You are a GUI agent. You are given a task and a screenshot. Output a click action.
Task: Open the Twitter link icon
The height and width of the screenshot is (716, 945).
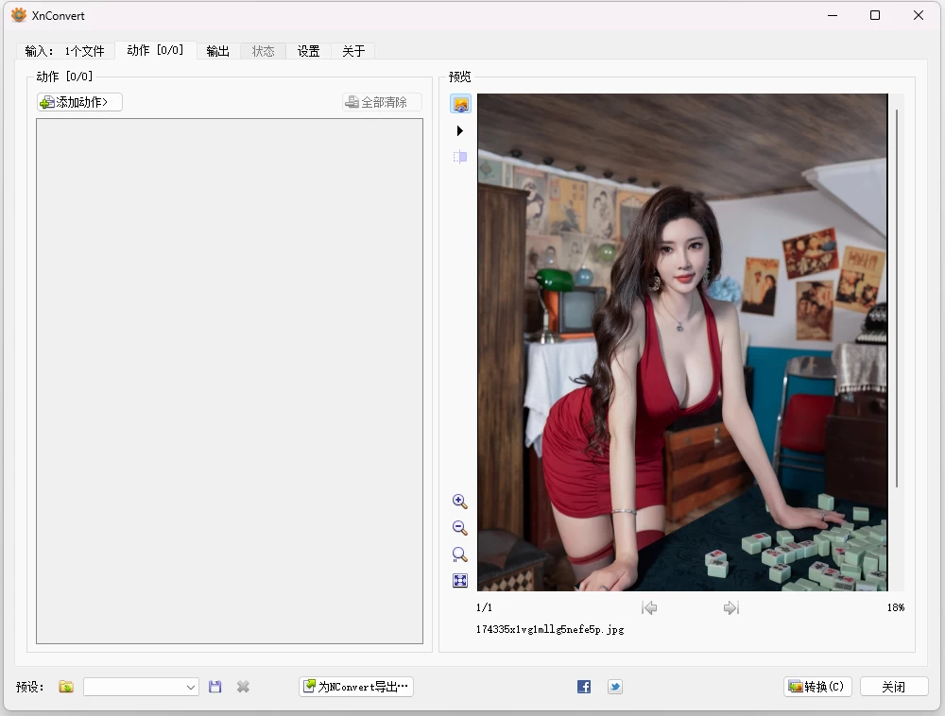(615, 687)
